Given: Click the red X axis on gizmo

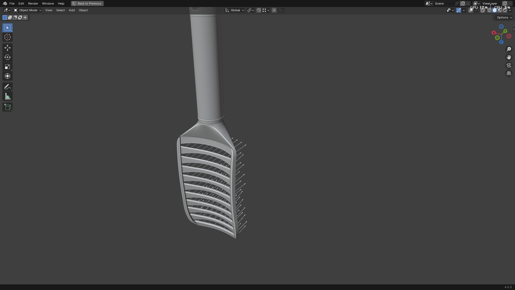Looking at the screenshot, I should coord(494,32).
